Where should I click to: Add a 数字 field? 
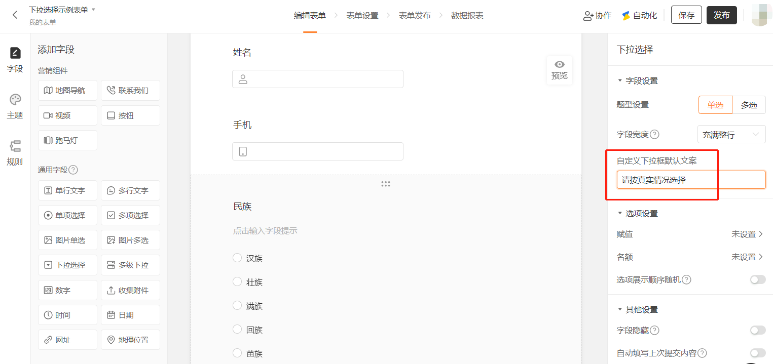67,290
